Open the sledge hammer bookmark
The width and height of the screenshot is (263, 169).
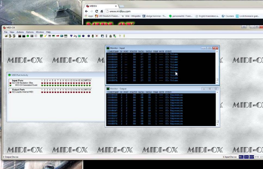coord(154,16)
